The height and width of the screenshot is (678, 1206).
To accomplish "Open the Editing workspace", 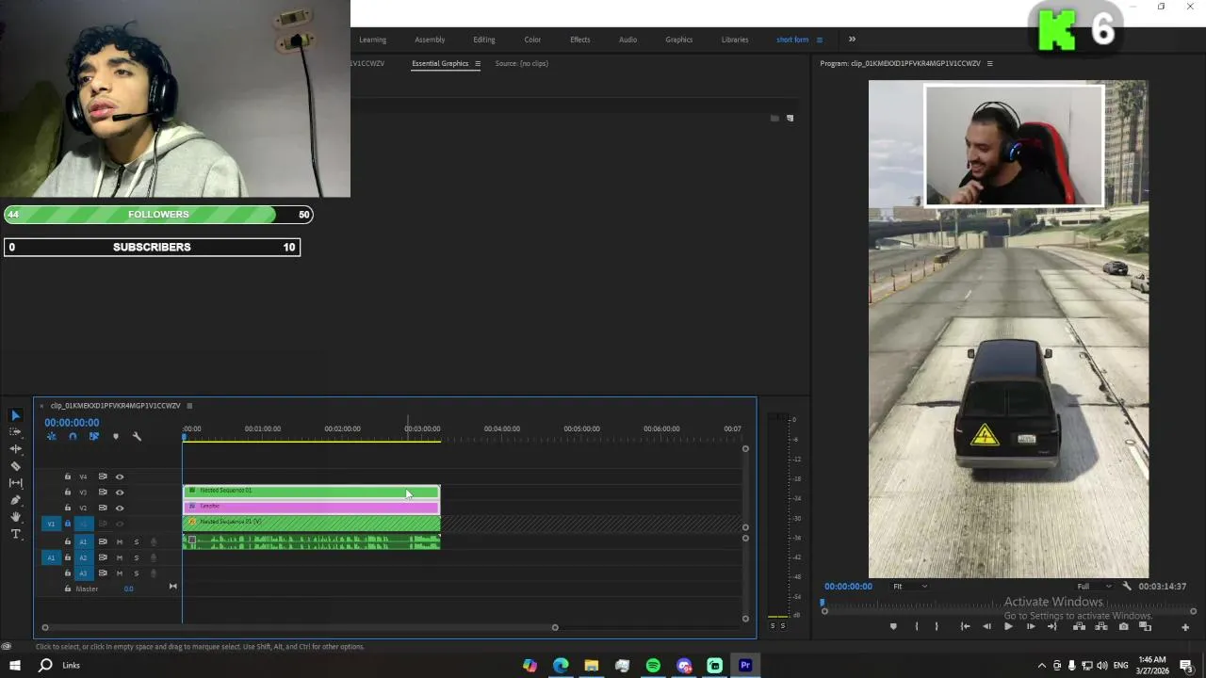I will [484, 40].
